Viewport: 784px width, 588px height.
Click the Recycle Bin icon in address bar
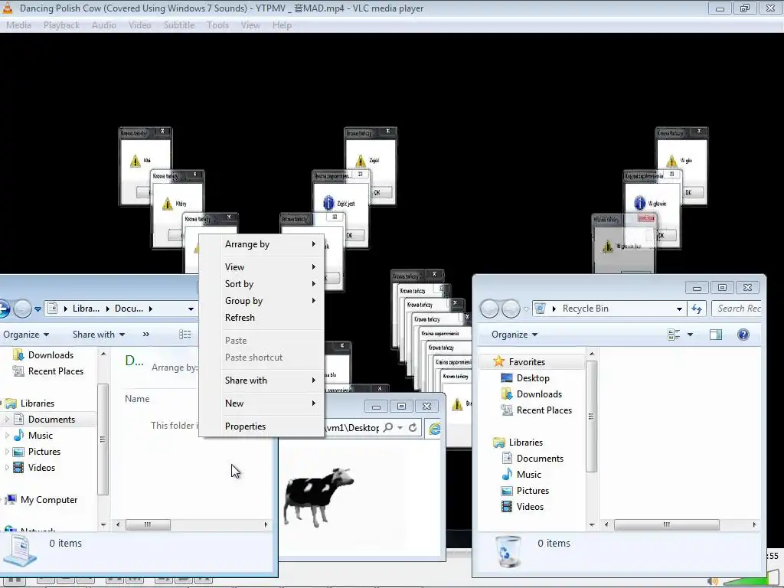[540, 309]
